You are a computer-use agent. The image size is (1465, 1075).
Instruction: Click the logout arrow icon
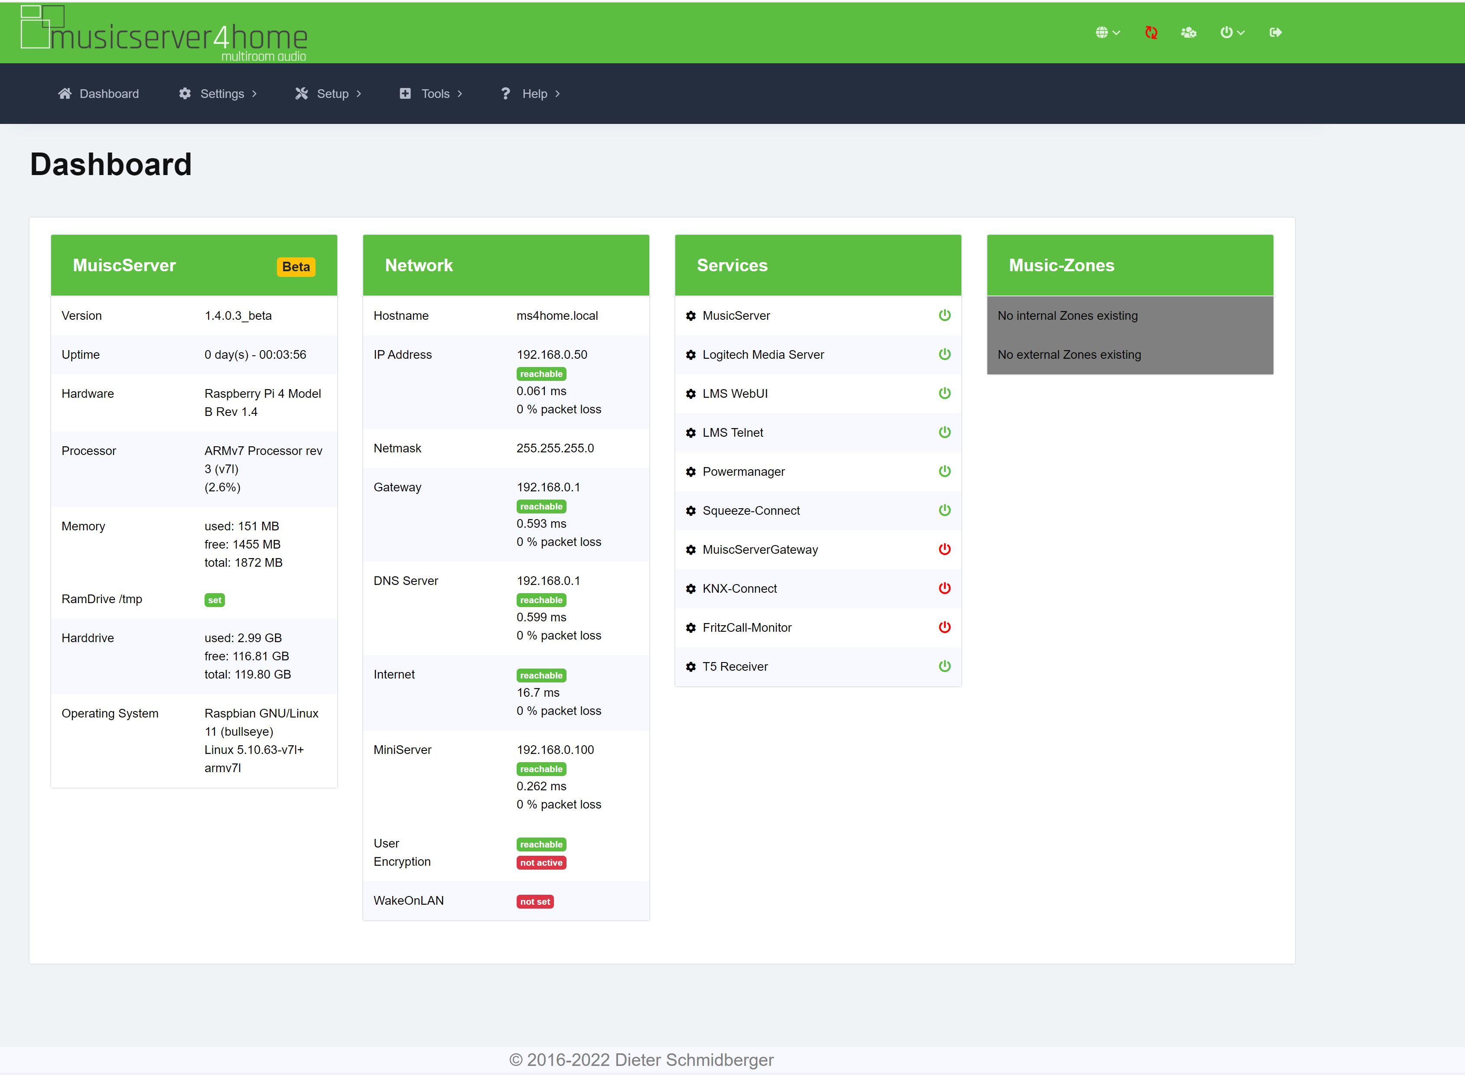coord(1275,32)
